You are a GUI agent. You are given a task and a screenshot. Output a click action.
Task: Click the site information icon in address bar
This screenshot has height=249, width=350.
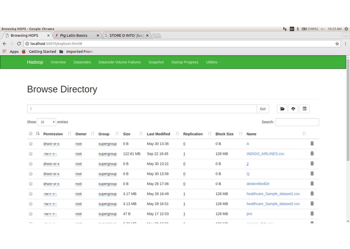[27, 44]
